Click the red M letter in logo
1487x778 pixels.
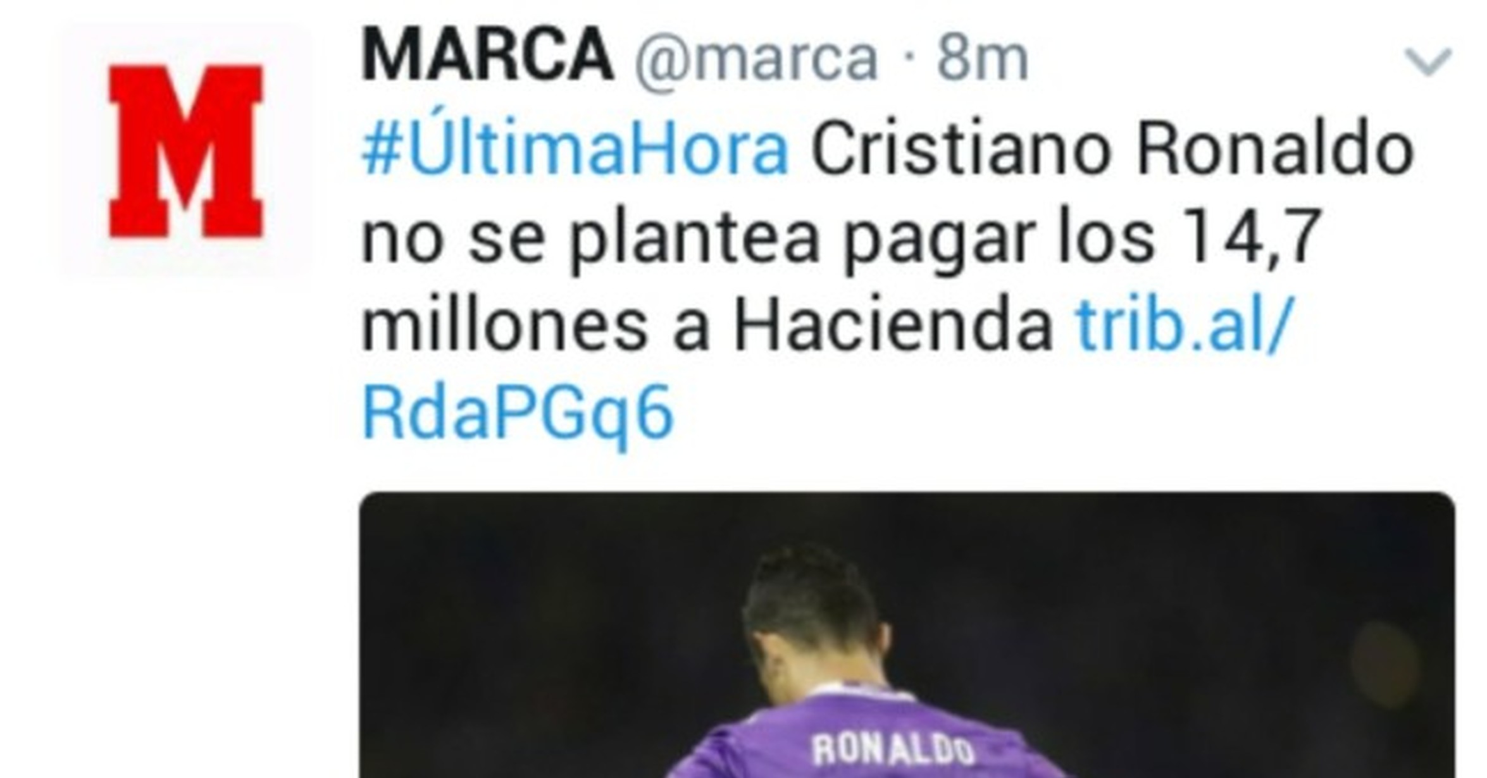[x=185, y=151]
